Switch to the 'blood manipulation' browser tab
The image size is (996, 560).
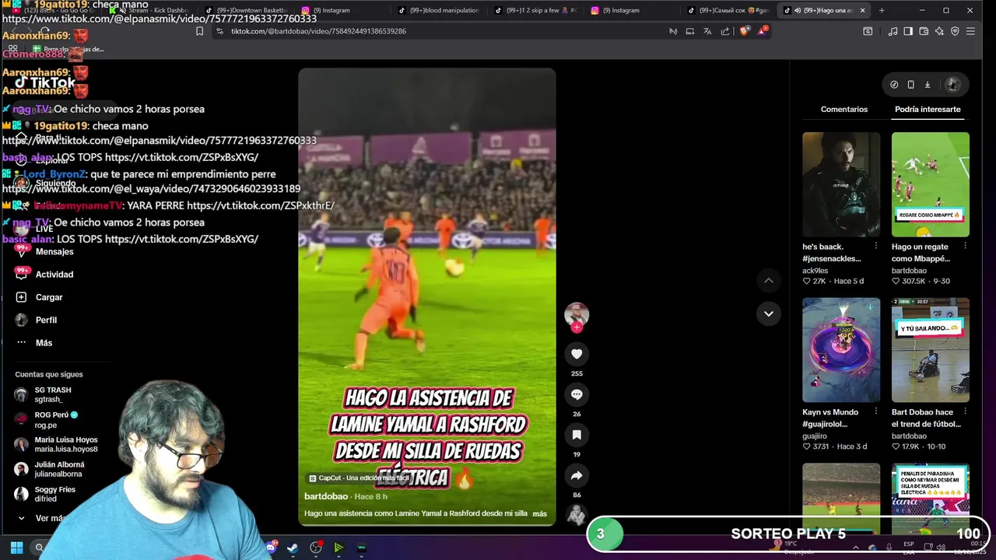click(x=440, y=10)
